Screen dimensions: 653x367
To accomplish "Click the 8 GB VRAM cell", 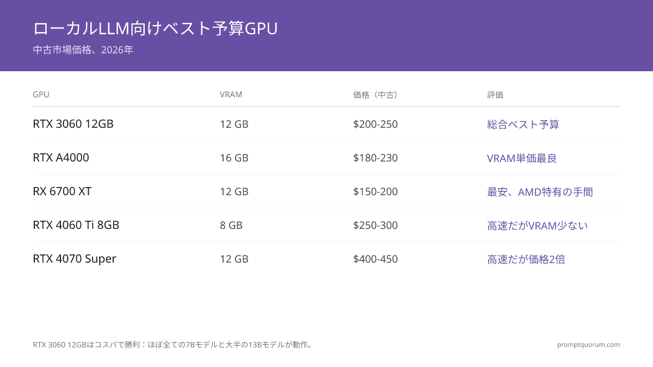I will pos(231,225).
